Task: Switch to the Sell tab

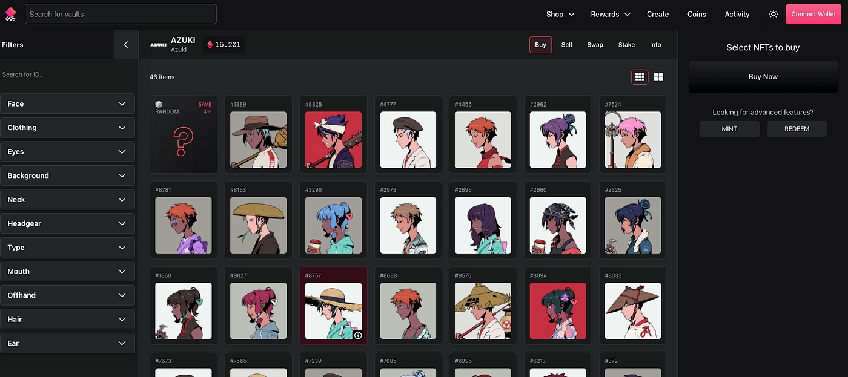Action: (566, 45)
